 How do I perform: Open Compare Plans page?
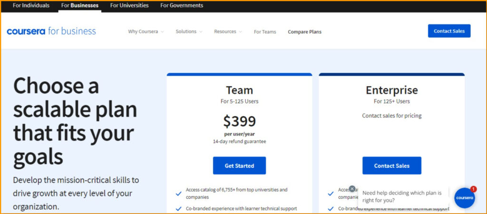pyautogui.click(x=305, y=32)
